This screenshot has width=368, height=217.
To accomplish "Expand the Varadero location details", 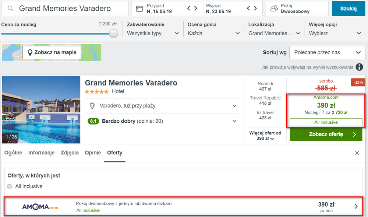I will (234, 106).
